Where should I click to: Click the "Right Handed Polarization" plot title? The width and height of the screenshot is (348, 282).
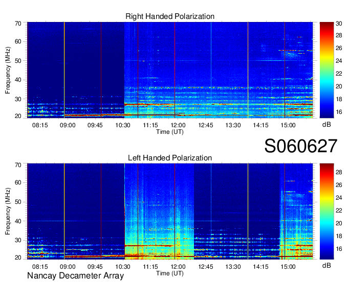point(170,16)
